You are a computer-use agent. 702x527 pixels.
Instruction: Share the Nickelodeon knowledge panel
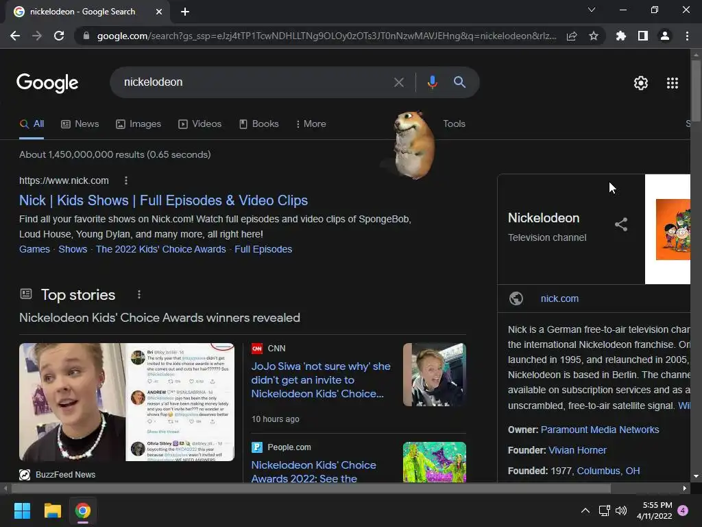tap(621, 224)
